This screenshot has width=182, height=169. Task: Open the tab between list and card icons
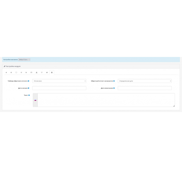point(26,73)
